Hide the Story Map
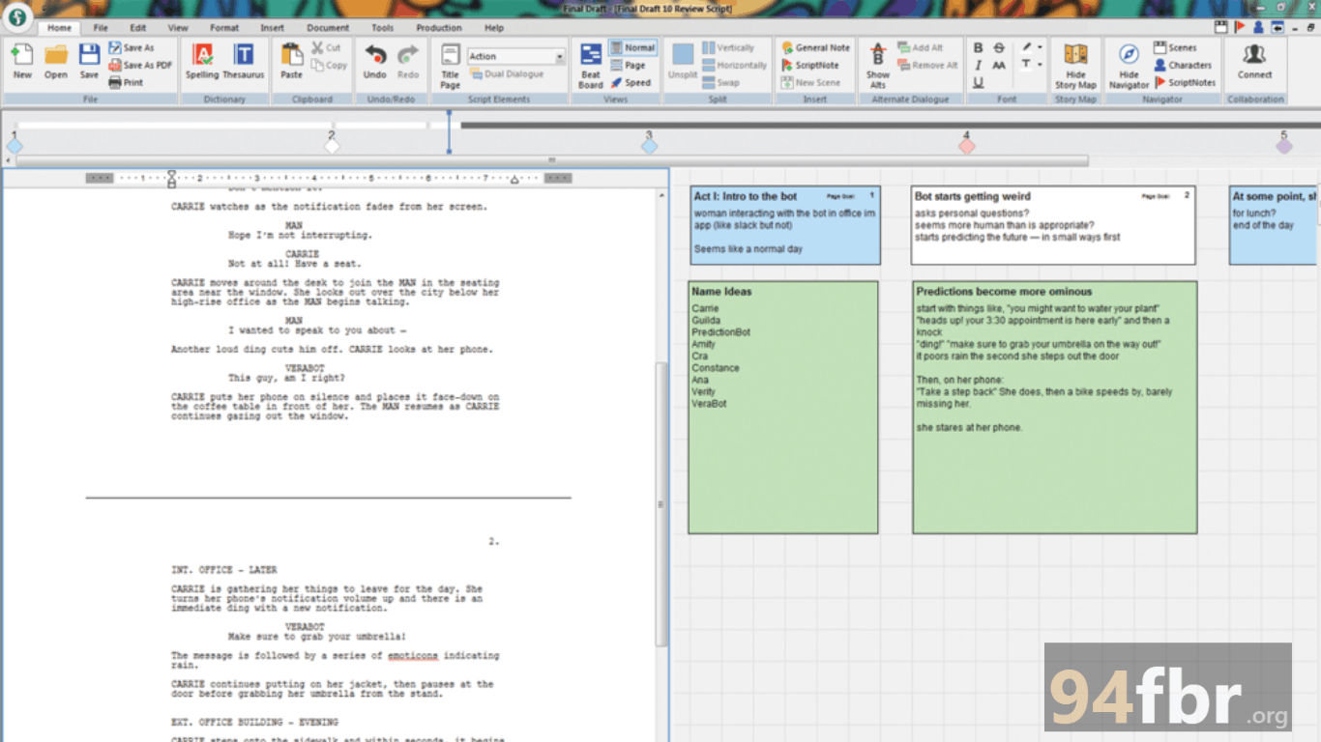This screenshot has width=1321, height=742. coord(1075,66)
